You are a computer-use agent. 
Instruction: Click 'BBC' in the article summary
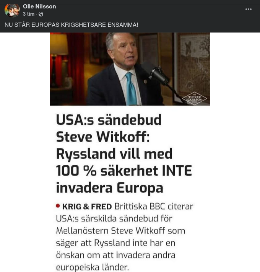pyautogui.click(x=154, y=207)
